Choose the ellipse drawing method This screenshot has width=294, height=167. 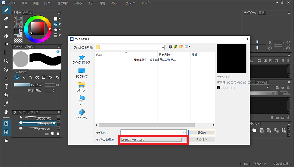click(50, 77)
